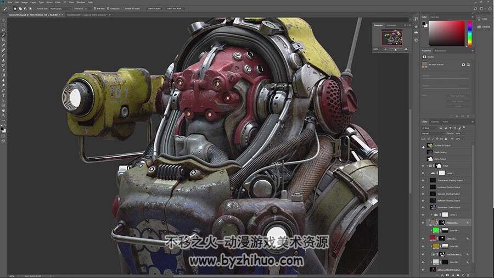Click Navigator zoom out mountain icon

tap(385, 49)
